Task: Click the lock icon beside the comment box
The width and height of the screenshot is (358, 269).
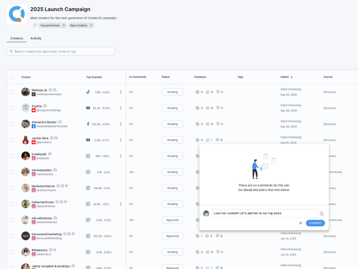Action: pos(321,213)
